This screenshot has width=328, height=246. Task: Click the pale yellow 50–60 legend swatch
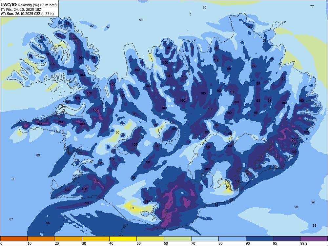150,239
